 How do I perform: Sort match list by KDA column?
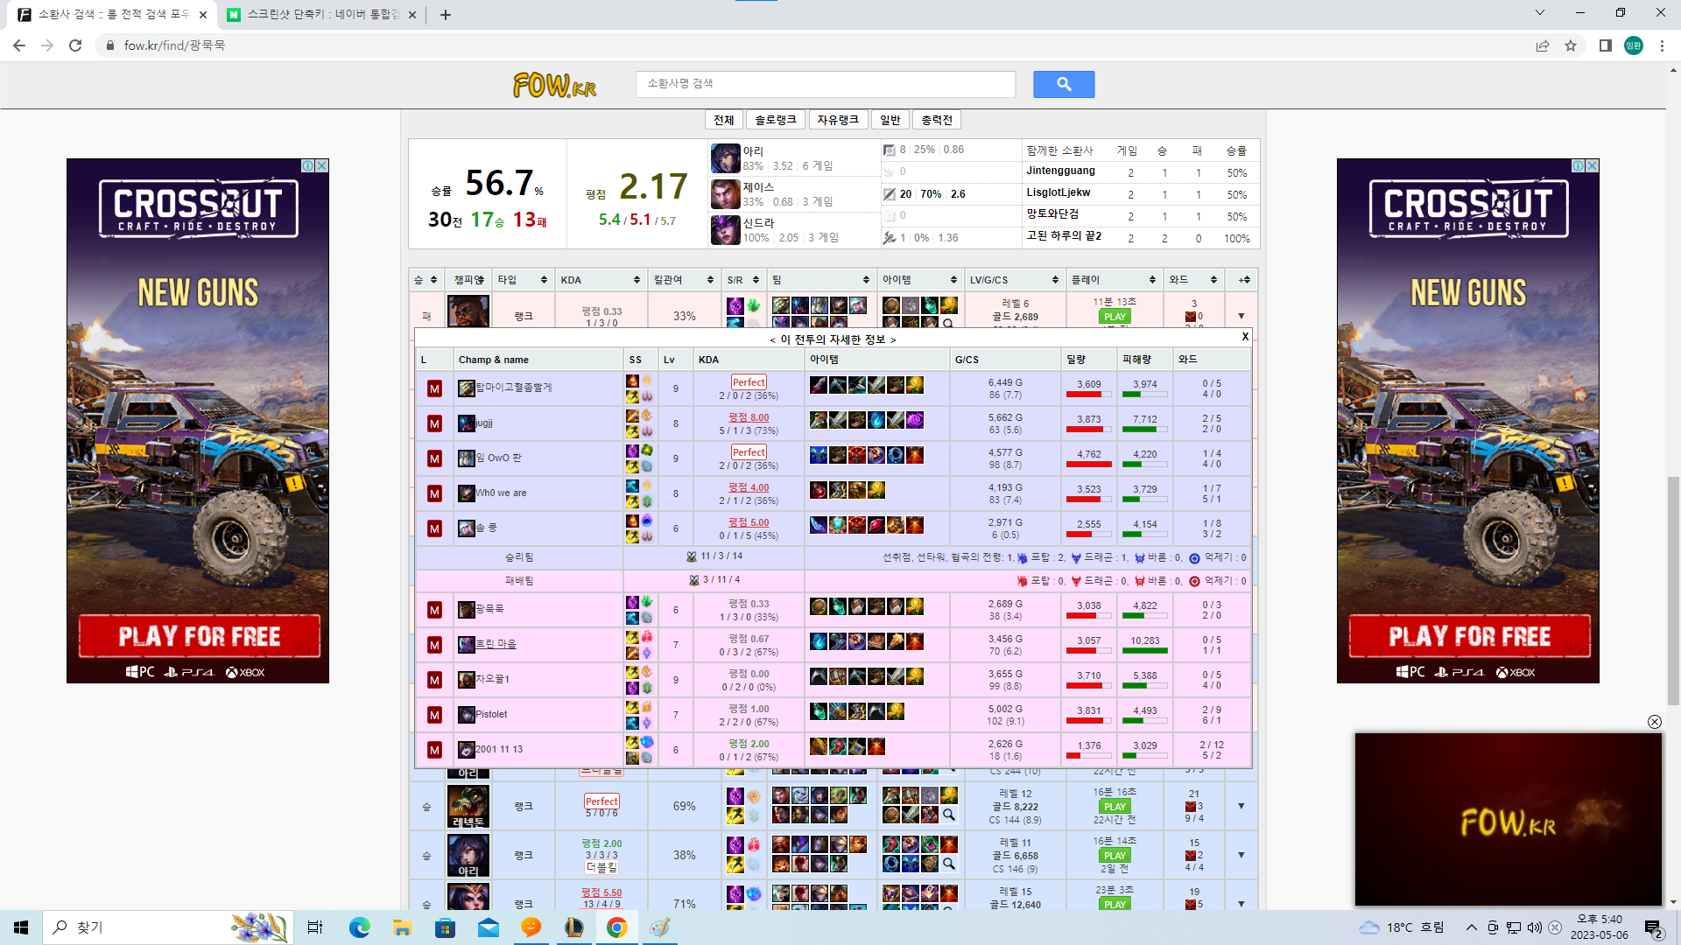click(x=601, y=280)
